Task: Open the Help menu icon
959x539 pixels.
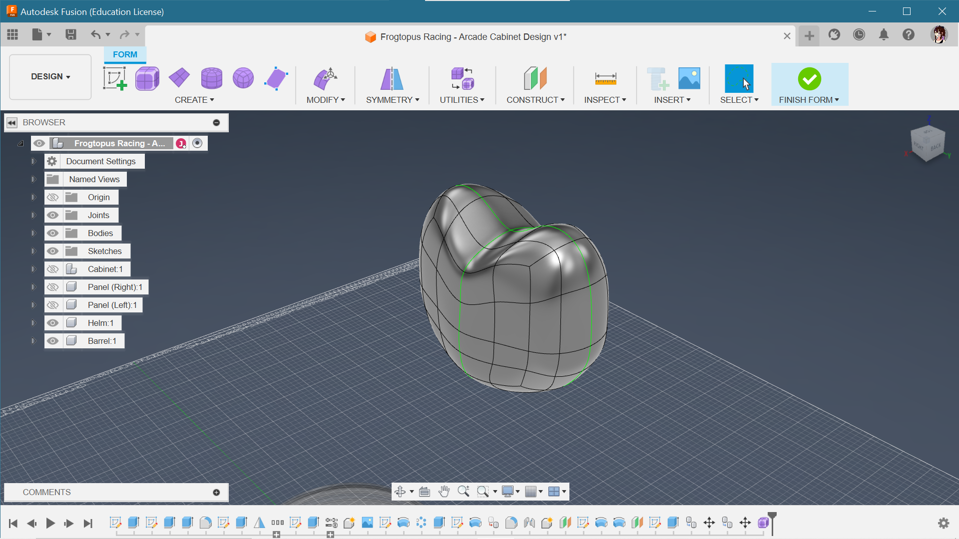Action: point(909,34)
